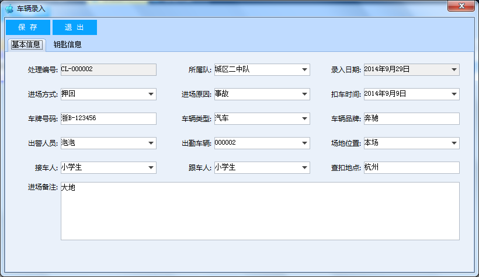The image size is (479, 277).
Task: Expand the 接车人 dropdown
Action: tap(151, 168)
